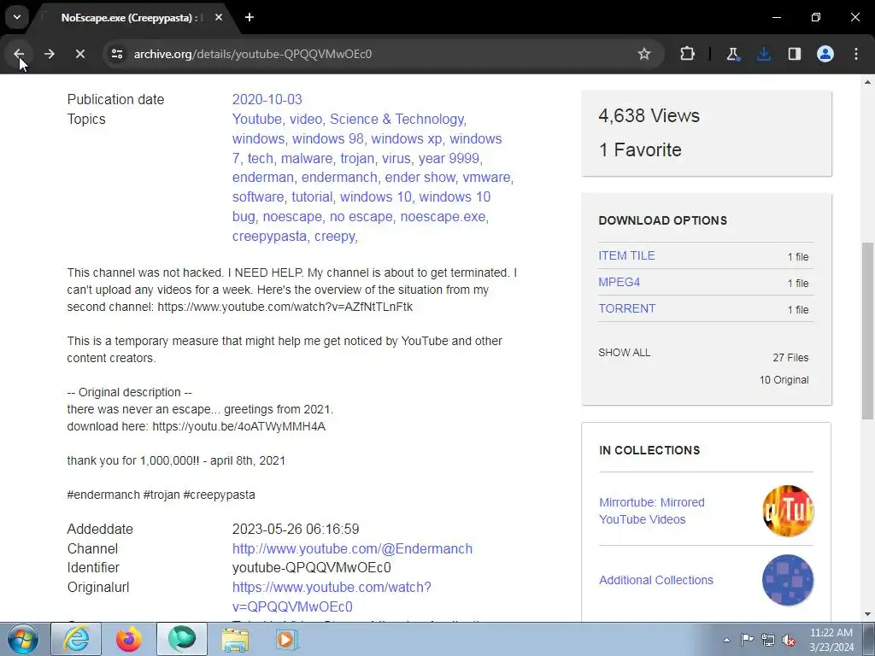Viewport: 875px width, 656px height.
Task: Click the 4,638 Views text
Action: point(649,115)
